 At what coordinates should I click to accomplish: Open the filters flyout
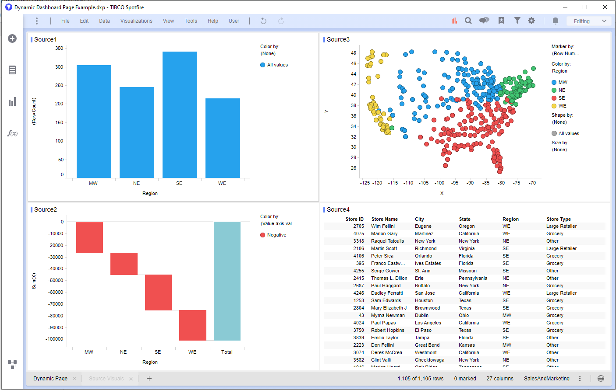[x=517, y=21]
